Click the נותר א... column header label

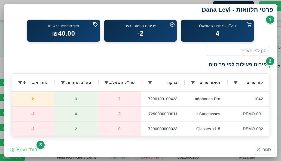pyautogui.click(x=39, y=83)
